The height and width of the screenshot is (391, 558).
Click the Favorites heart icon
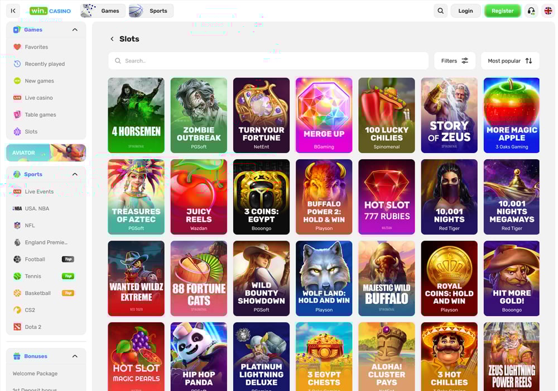click(x=17, y=47)
